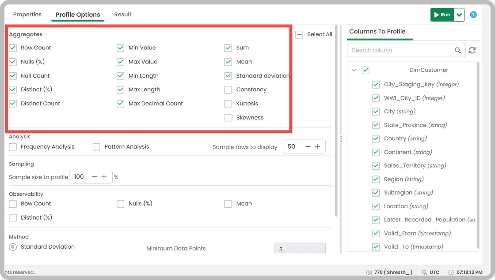Screen dimensions: 495x280
Task: Uncheck the Valid_From timestamp column
Action: (376, 233)
